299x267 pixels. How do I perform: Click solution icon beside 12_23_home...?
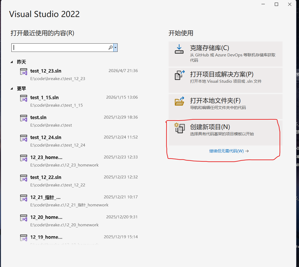24,158
